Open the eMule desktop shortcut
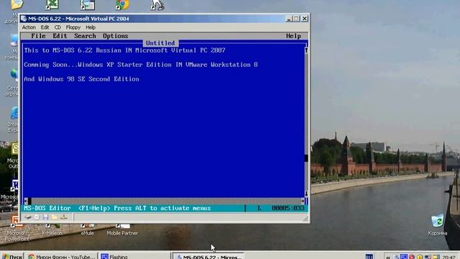The height and width of the screenshot is (259, 460). [x=88, y=230]
